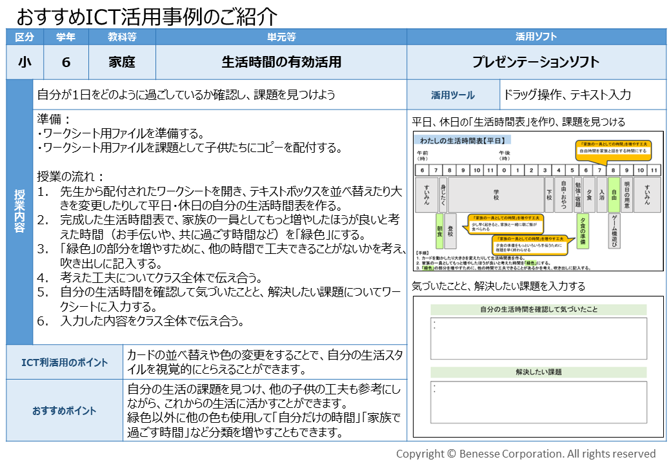This screenshot has width=671, height=464.
Task: Click the 活用ツール header cell
Action: click(454, 95)
